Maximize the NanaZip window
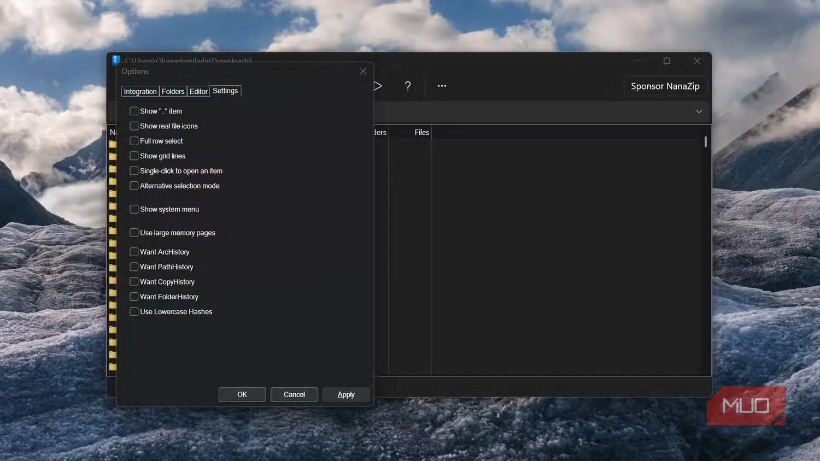The image size is (820, 461). click(667, 61)
